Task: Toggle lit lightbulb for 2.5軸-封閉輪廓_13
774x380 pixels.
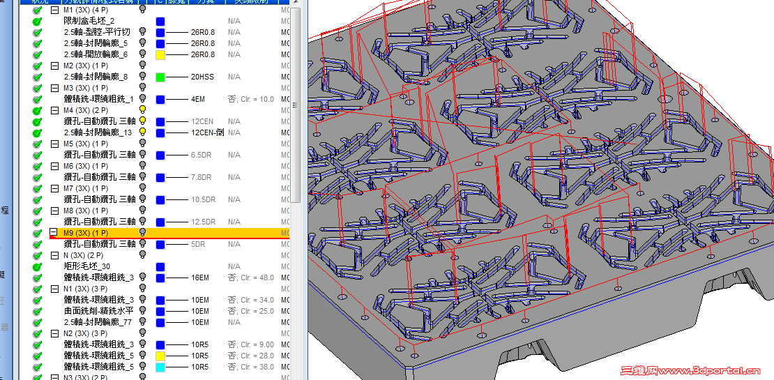Action: coord(143,132)
